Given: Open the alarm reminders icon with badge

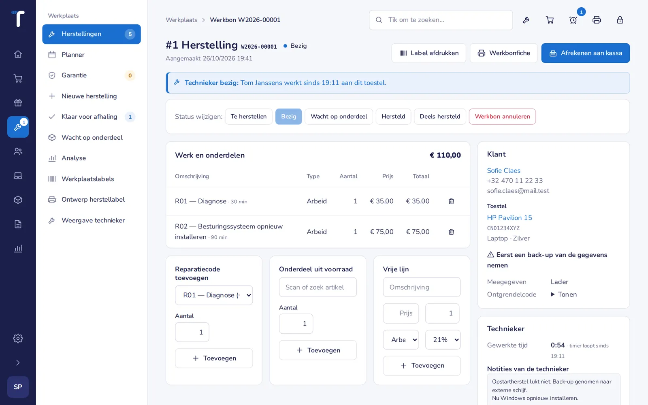Looking at the screenshot, I should [x=573, y=20].
